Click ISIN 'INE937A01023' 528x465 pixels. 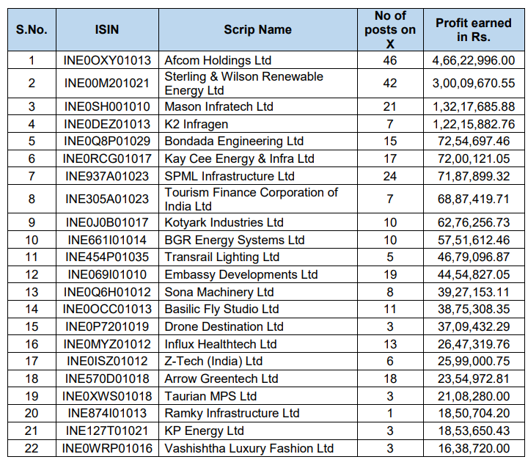107,176
